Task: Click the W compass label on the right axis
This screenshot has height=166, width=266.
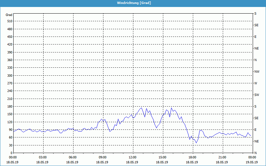Action: click(x=256, y=83)
